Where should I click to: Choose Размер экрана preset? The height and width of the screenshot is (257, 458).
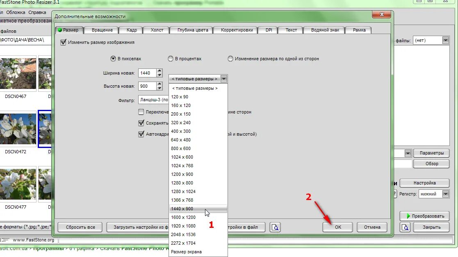pos(198,252)
